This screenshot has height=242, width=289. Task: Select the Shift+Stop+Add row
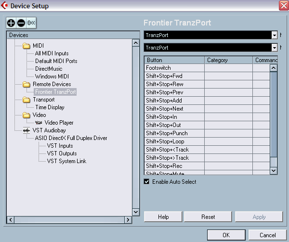207,101
